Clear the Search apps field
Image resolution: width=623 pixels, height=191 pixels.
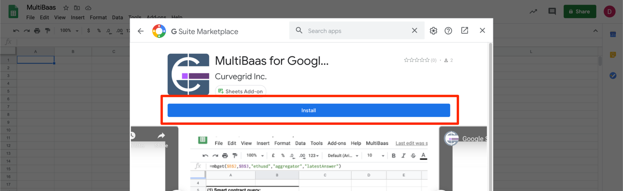tap(414, 30)
